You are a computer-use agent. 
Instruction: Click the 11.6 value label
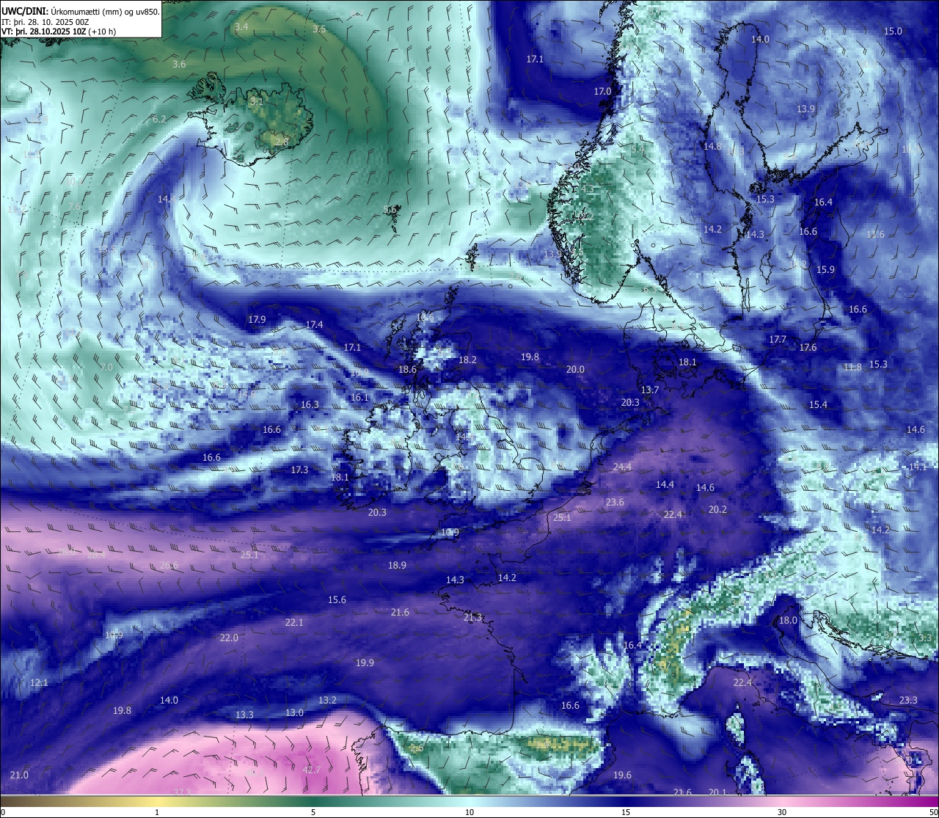875,235
